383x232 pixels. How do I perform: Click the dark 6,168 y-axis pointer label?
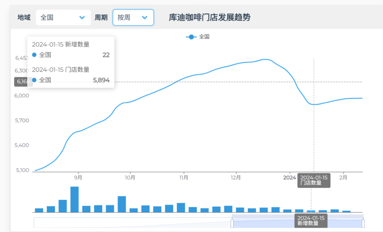pyautogui.click(x=23, y=82)
